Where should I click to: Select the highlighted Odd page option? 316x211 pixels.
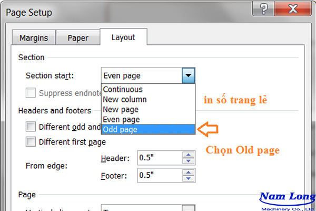[121, 129]
